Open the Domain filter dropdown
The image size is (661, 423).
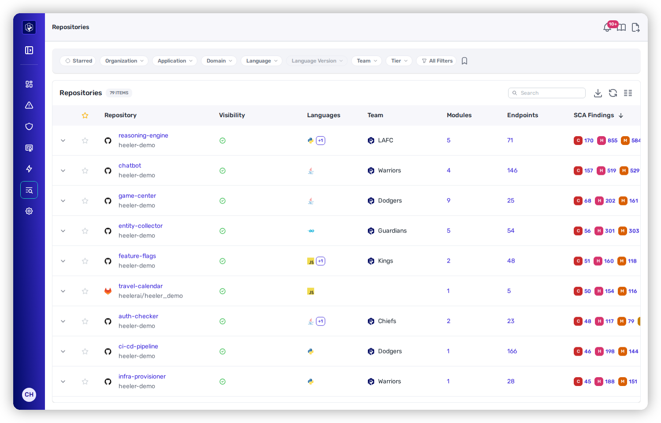click(219, 61)
